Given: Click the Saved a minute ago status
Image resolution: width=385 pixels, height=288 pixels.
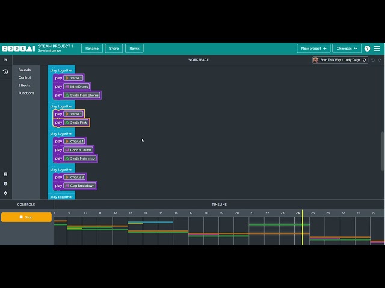Looking at the screenshot, I should pos(49,50).
